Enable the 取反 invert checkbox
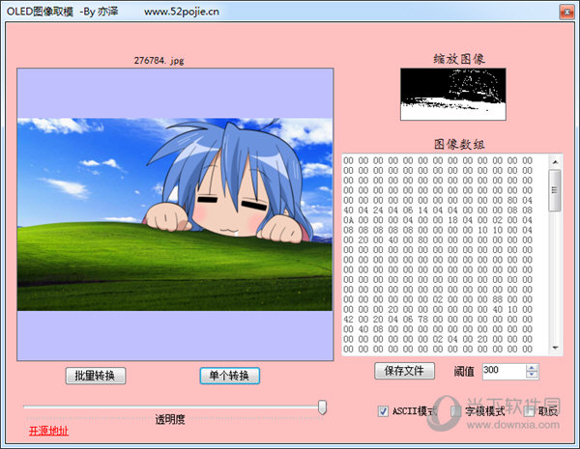The image size is (580, 449). click(x=530, y=411)
